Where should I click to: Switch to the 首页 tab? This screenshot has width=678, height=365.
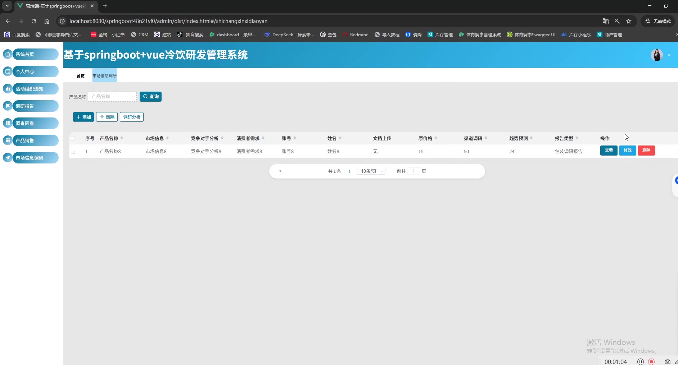[81, 76]
